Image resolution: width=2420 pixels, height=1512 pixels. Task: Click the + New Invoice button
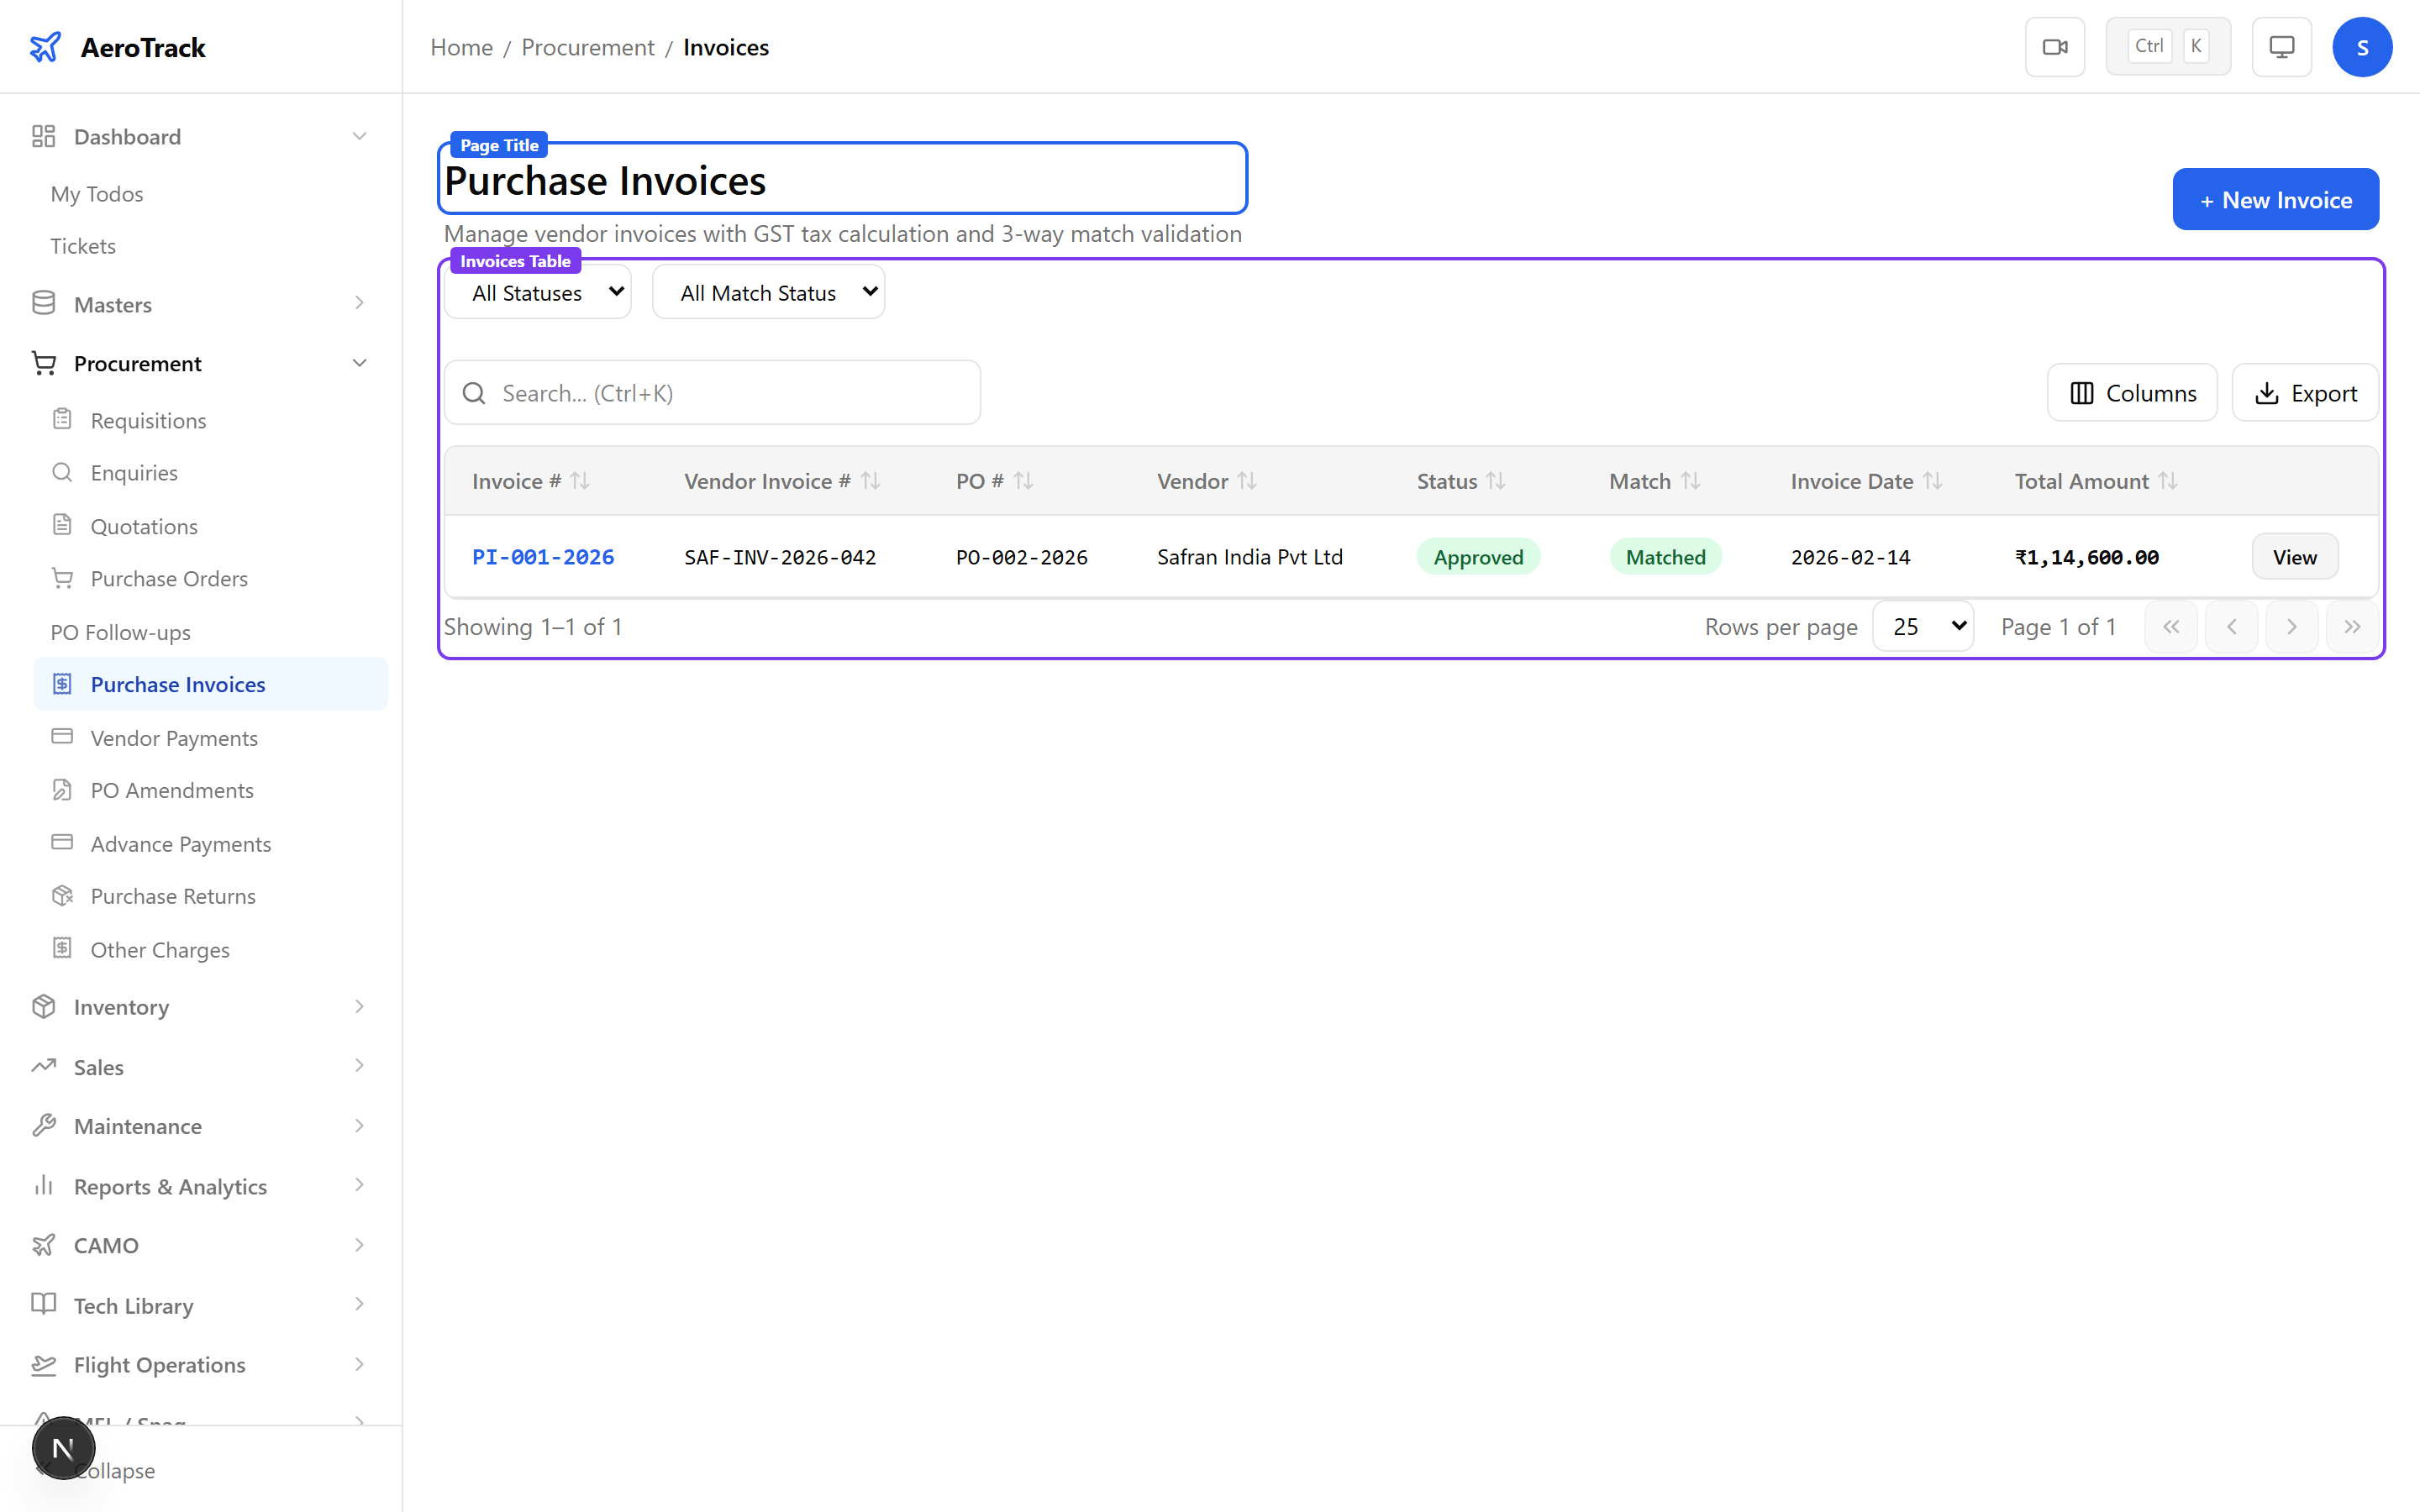coord(2275,199)
